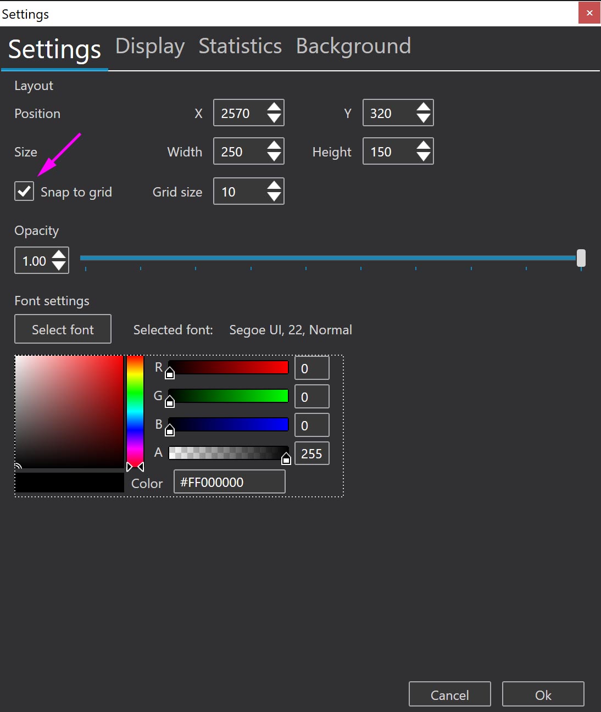601x712 pixels.
Task: Uncheck the Snap to grid checkbox
Action: click(x=24, y=191)
